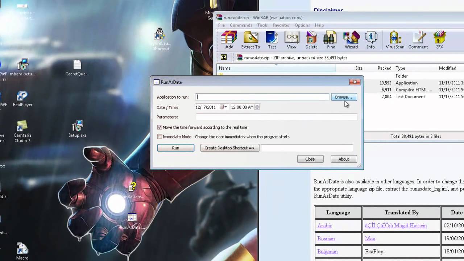Open the File menu in WinRAR
This screenshot has width=464, height=261.
click(x=221, y=25)
